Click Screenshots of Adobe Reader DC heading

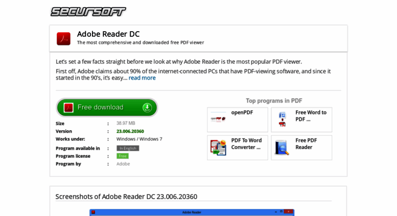[126, 197]
